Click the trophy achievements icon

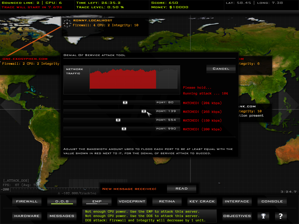tap(263, 216)
